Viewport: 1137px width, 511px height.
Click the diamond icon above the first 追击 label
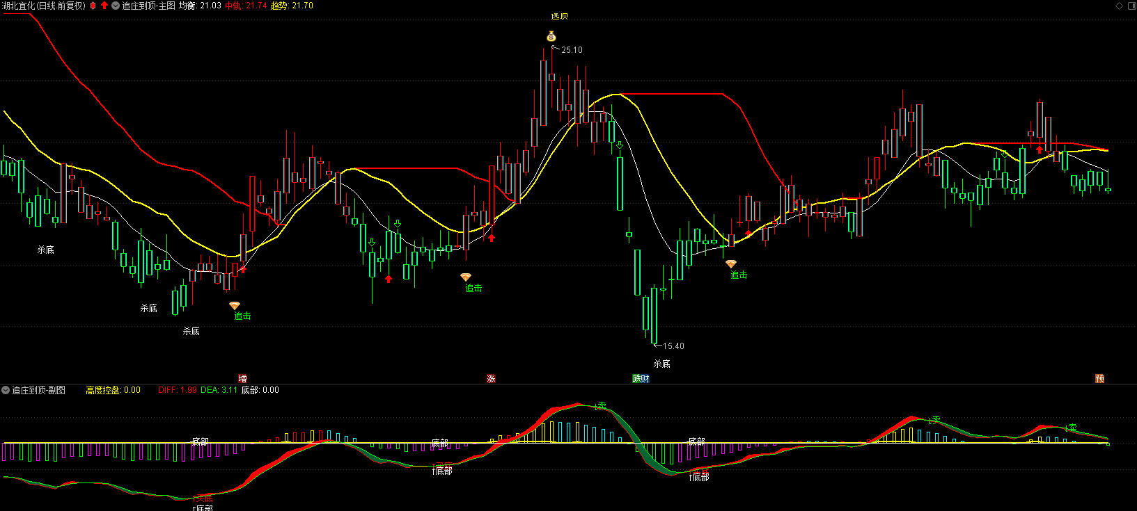point(235,306)
